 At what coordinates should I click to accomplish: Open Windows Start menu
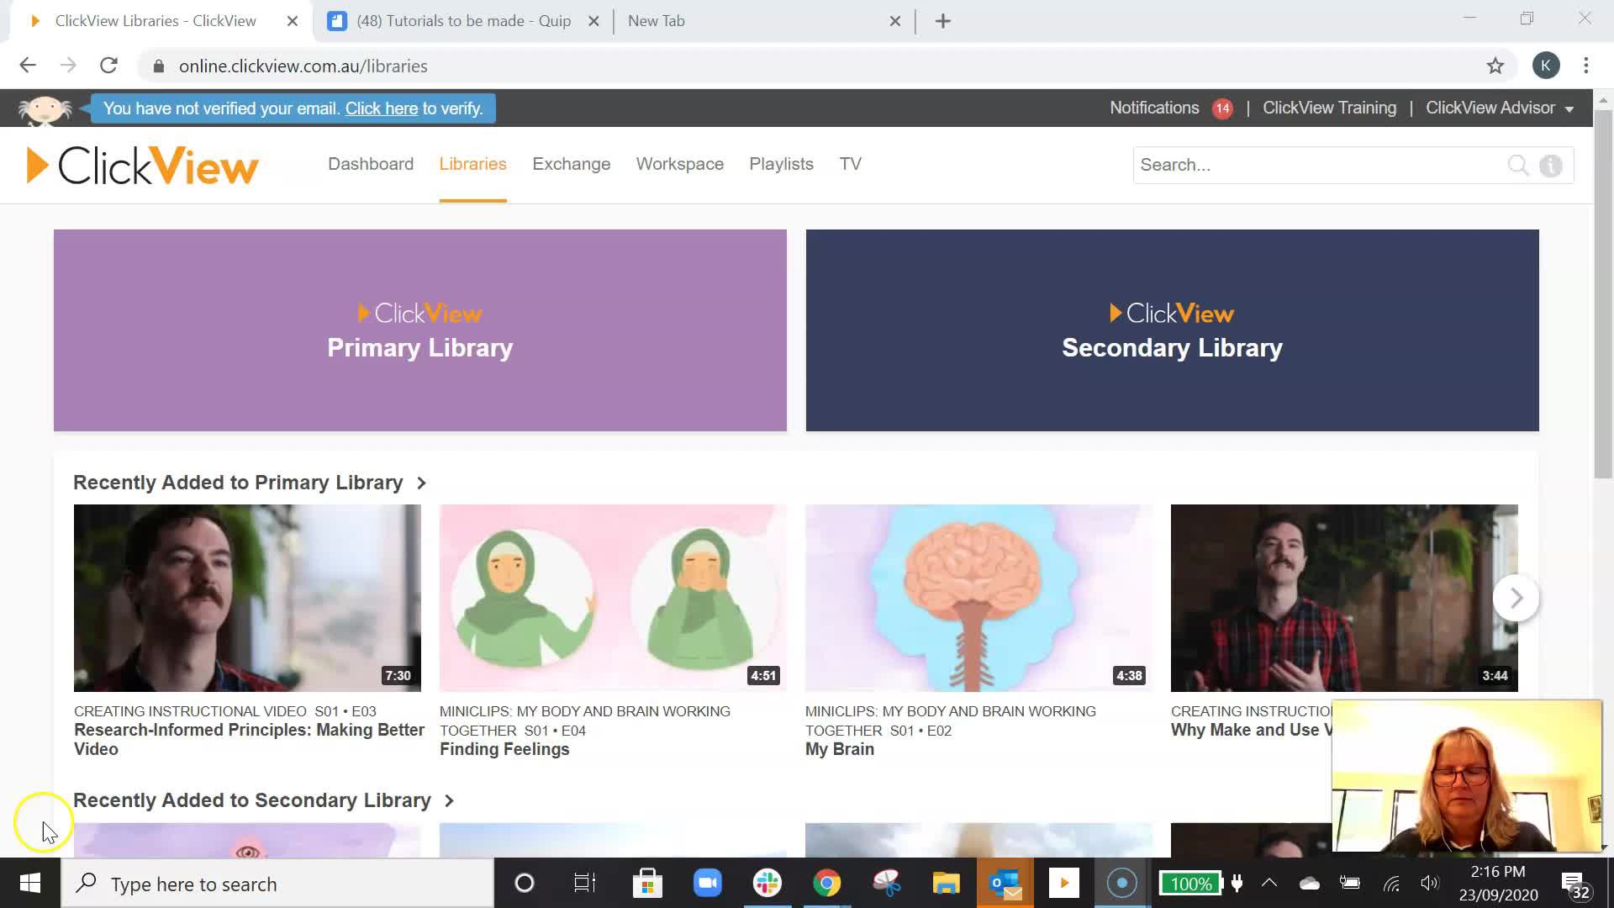coord(30,883)
